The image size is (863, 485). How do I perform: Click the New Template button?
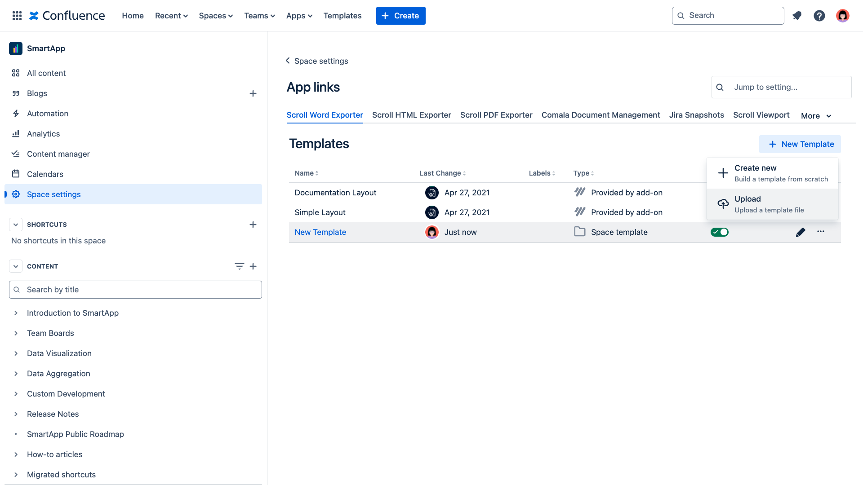pos(800,144)
